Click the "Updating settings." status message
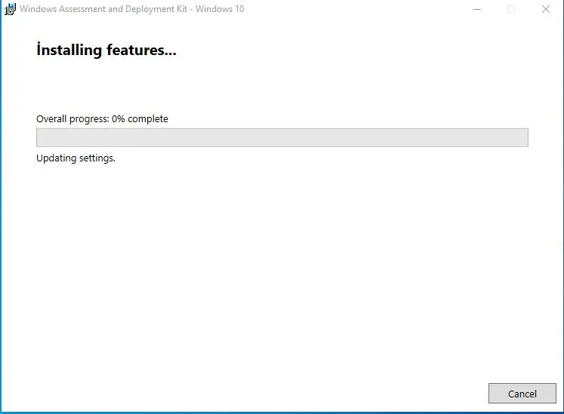The height and width of the screenshot is (414, 564). (76, 158)
